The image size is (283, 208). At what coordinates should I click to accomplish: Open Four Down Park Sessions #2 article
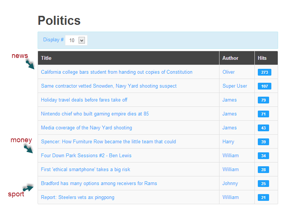point(86,156)
